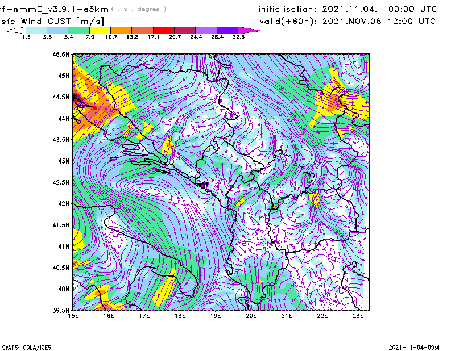Click the model name "rf-nmmE_v3.9.1-e3km"
The image size is (455, 351).
click(x=54, y=9)
